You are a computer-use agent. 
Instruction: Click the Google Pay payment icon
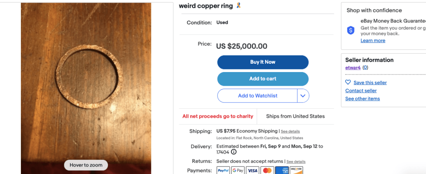[x=238, y=170]
